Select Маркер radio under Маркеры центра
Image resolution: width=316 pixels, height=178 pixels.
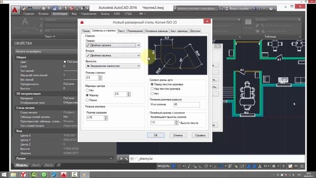(87, 95)
